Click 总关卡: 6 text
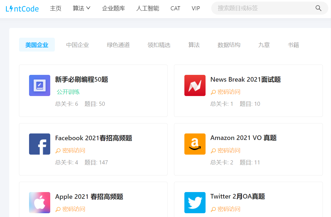Screen dimensions: 331x217 coord(67,104)
